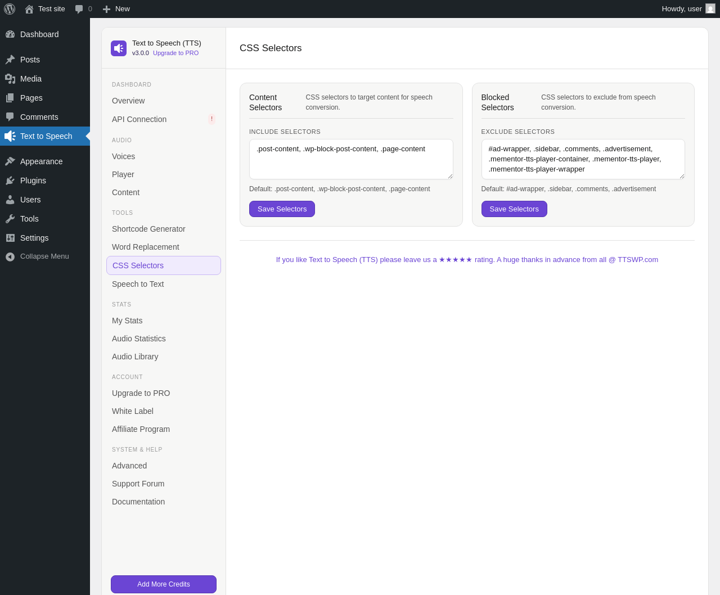The image size is (720, 595).
Task: Click the API Connection alert badge
Action: click(x=211, y=119)
